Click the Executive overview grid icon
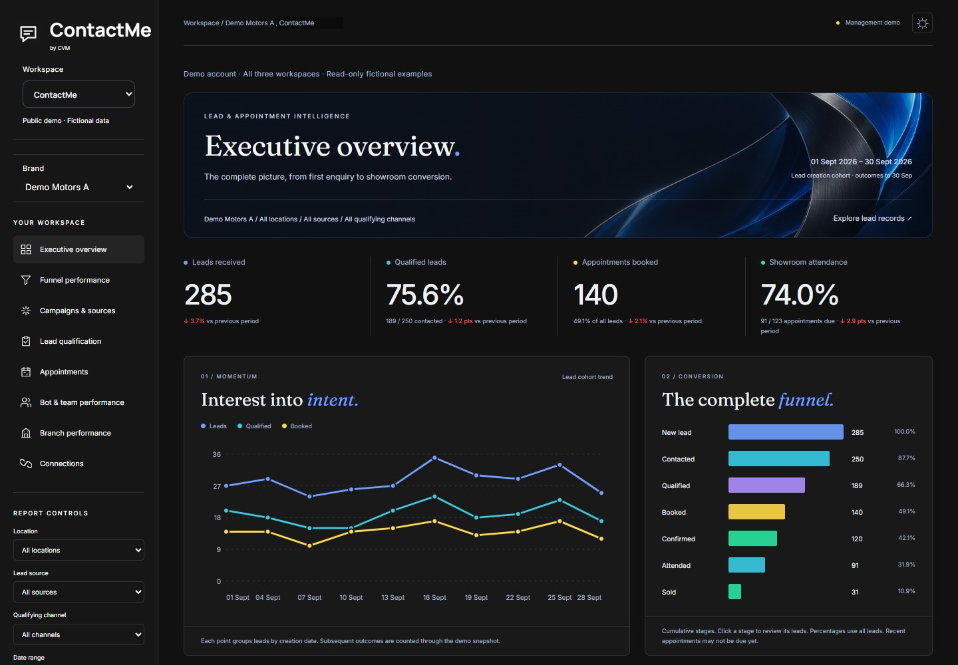Image resolution: width=958 pixels, height=665 pixels. point(26,249)
